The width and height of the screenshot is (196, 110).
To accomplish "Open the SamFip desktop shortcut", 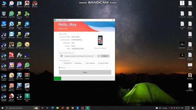I will (19, 97).
